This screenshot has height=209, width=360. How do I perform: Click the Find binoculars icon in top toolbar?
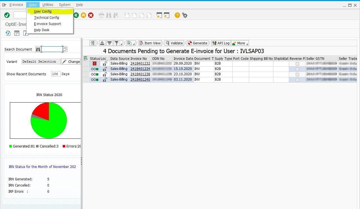tap(109, 15)
